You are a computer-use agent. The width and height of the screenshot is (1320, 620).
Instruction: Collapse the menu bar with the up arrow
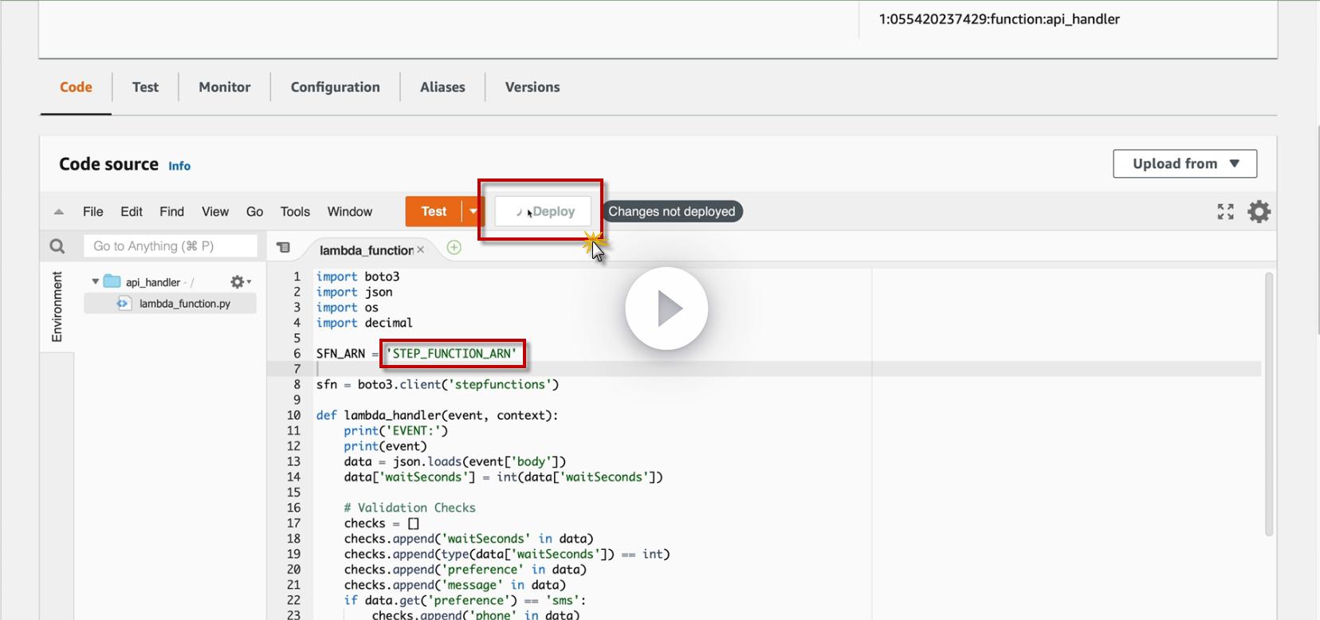(x=58, y=212)
